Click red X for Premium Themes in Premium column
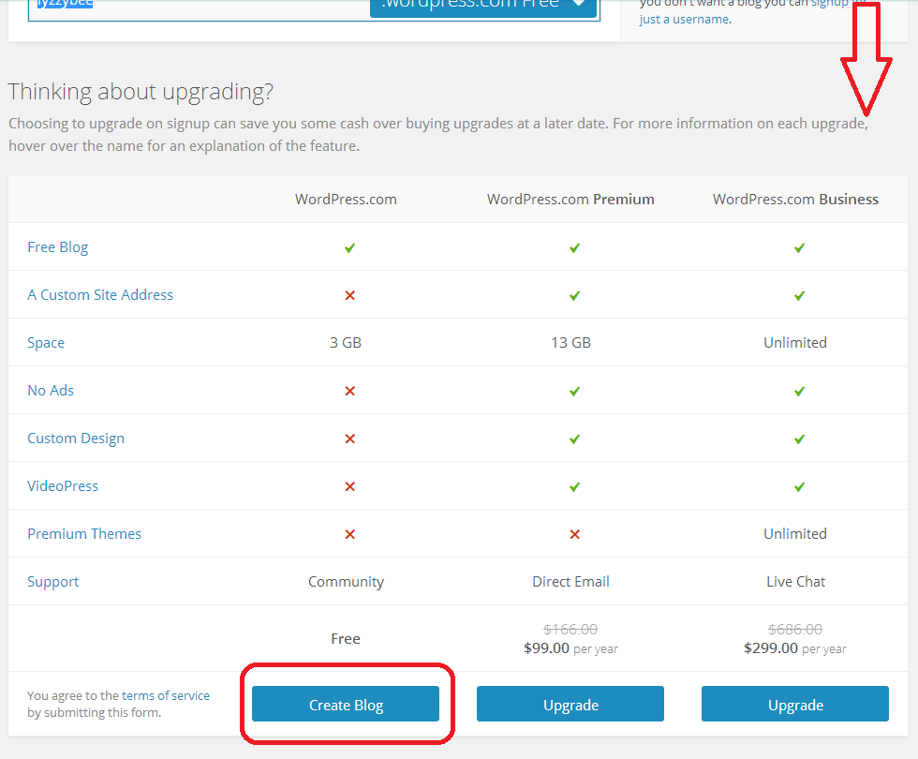918x759 pixels. point(574,534)
